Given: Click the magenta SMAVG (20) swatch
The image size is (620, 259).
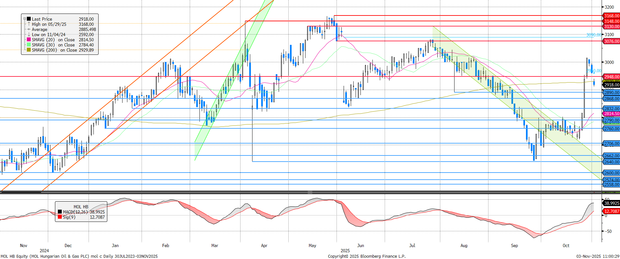Looking at the screenshot, I should 29,40.
